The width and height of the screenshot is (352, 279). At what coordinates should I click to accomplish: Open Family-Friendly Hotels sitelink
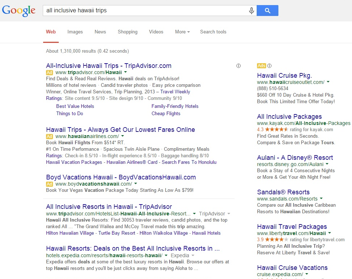coord(175,106)
